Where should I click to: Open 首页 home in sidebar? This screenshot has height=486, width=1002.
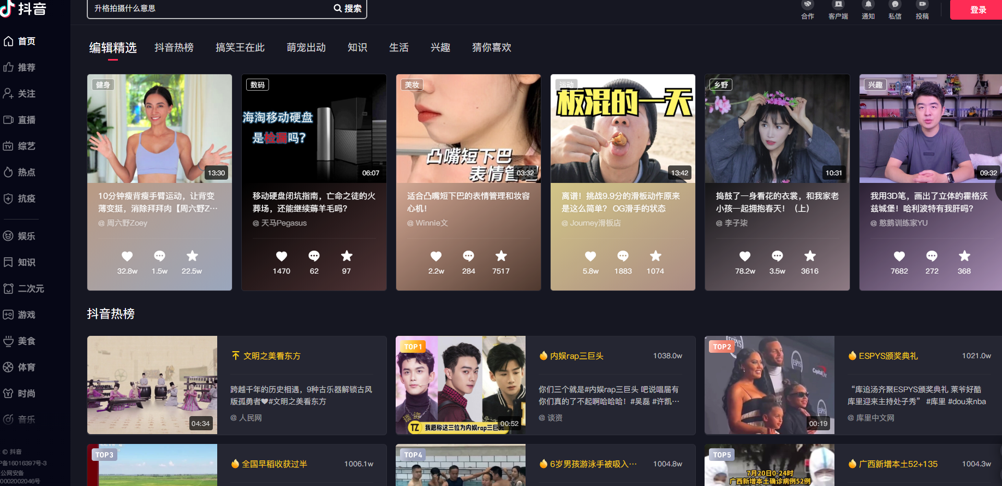coord(20,42)
